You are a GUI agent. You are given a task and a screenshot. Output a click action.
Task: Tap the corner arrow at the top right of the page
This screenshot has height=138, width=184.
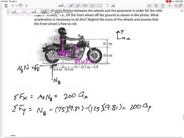click(x=182, y=11)
